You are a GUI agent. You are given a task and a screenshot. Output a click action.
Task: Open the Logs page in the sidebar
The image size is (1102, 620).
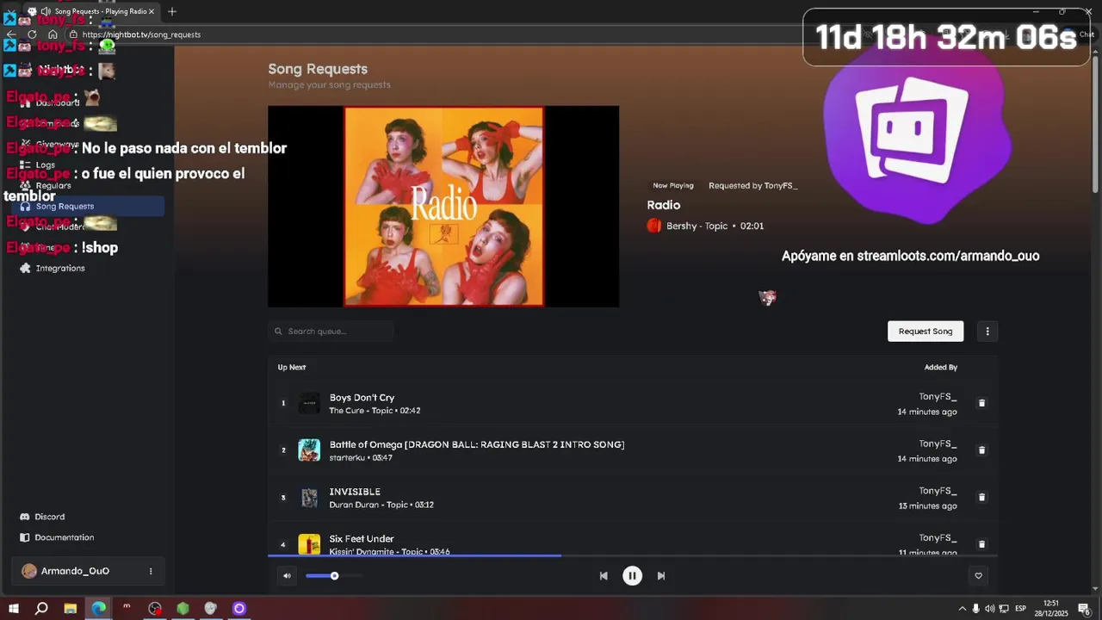pyautogui.click(x=46, y=164)
